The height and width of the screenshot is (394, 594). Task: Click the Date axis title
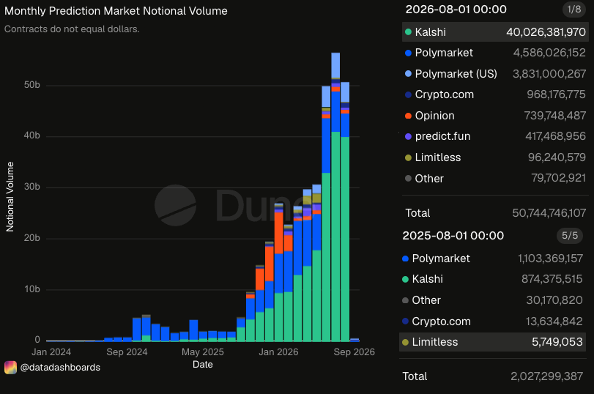pyautogui.click(x=203, y=365)
